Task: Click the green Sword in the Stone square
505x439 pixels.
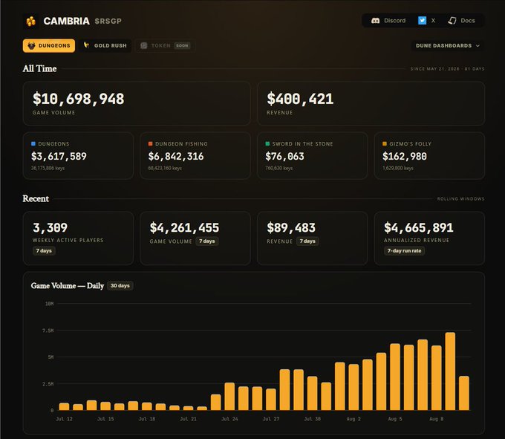Action: click(267, 143)
